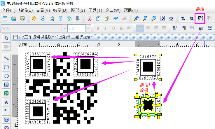The width and height of the screenshot is (215, 129).
Task: Toggle Italic text formatting
Action: pyautogui.click(x=105, y=28)
